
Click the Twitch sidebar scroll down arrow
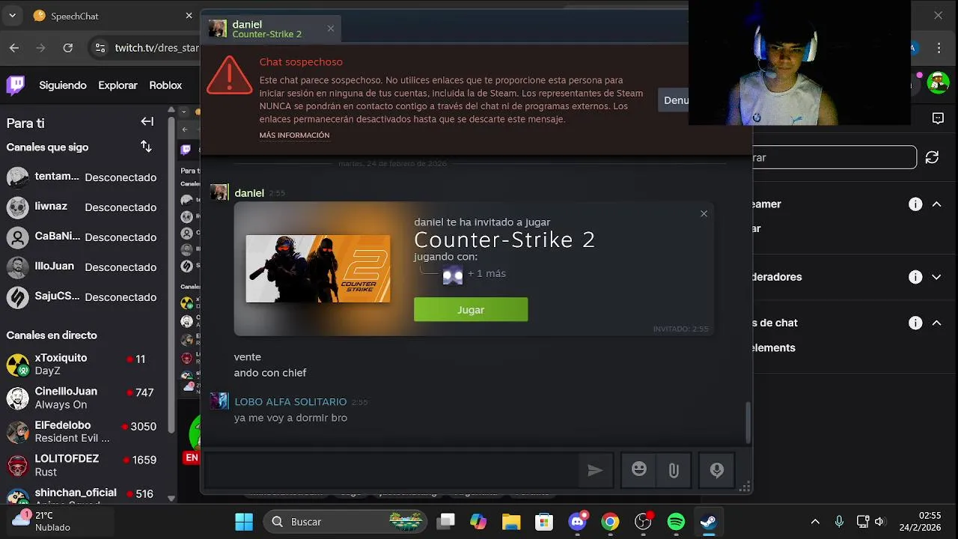[x=171, y=498]
